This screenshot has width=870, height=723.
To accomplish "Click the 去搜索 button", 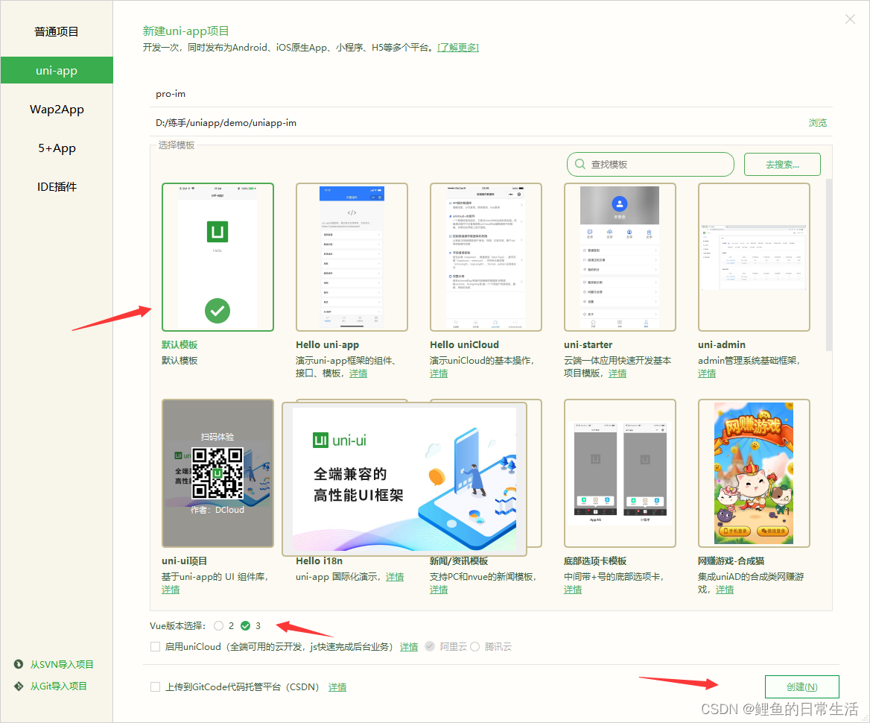I will coord(781,164).
